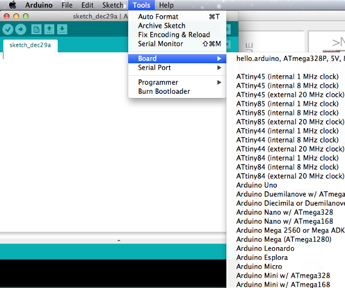This screenshot has width=345, height=288.
Task: Click the console collapse arrow handle
Action: pos(119,241)
